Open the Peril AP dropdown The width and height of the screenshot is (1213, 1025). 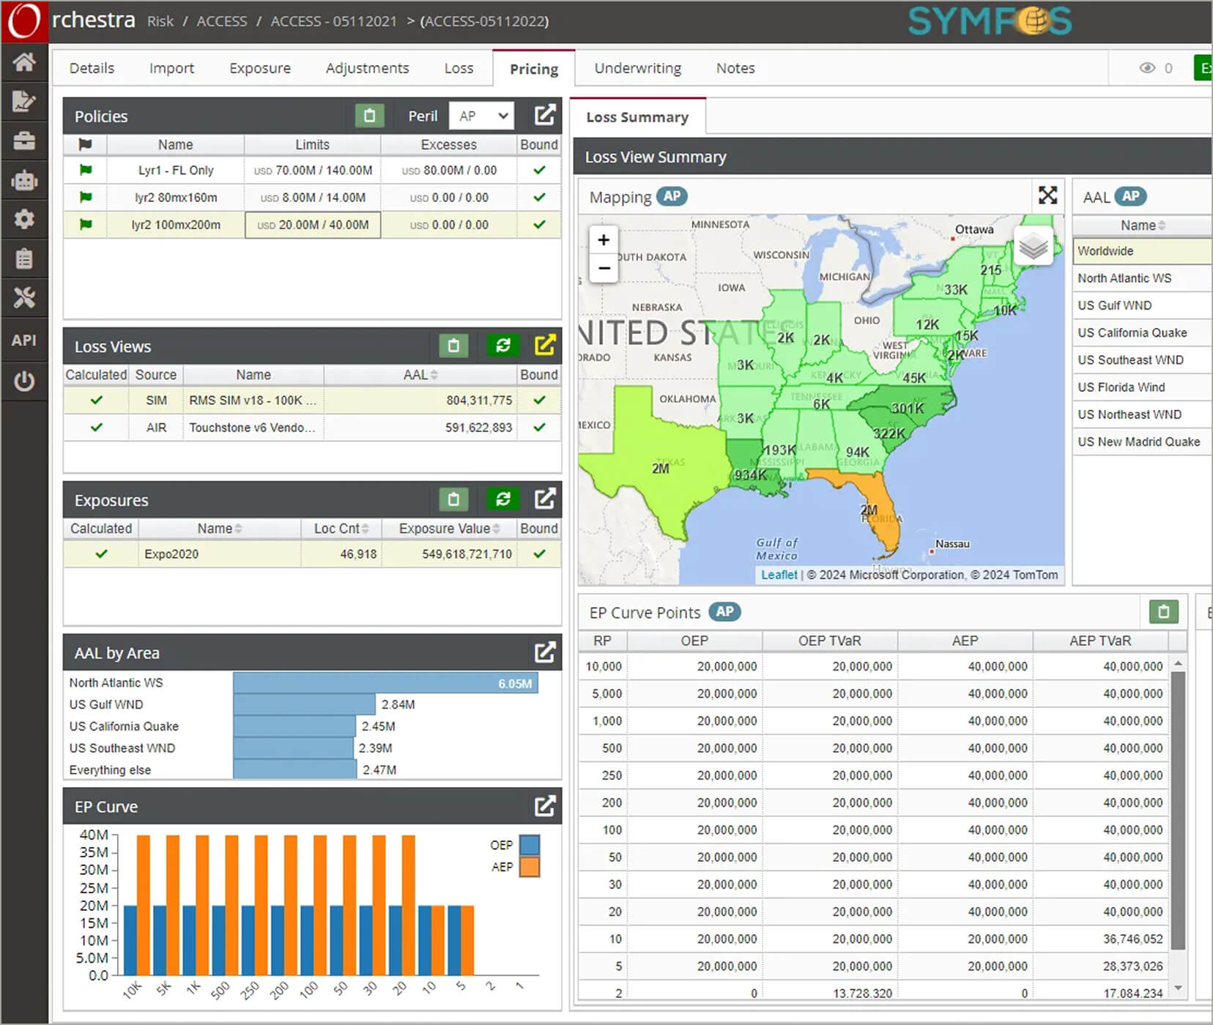coord(481,116)
